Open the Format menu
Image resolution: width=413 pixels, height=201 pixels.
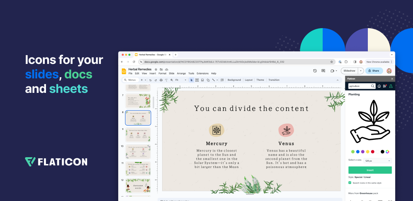(x=163, y=74)
